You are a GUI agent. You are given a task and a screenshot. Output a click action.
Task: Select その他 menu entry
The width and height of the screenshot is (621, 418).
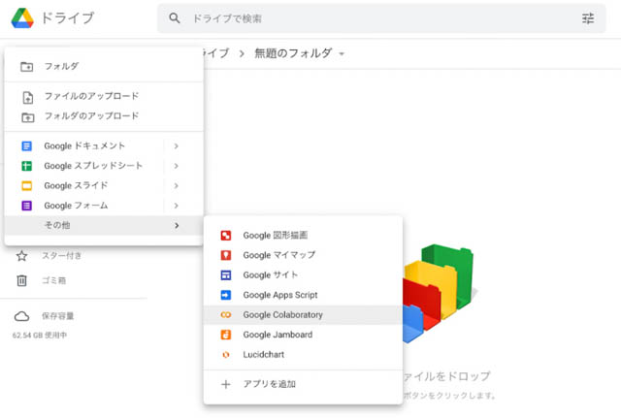pos(104,226)
